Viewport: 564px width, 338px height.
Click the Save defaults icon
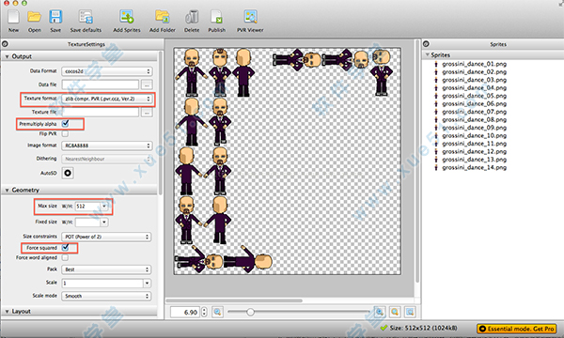[x=86, y=17]
